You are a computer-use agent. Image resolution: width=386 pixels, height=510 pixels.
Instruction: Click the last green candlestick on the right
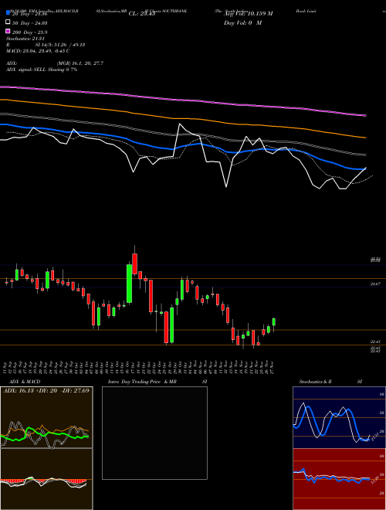274,322
